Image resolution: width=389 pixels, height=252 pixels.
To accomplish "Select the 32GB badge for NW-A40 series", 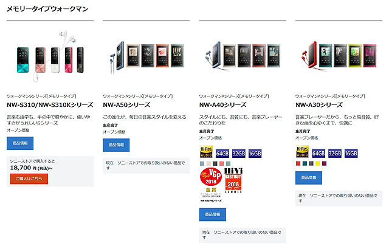I will click(238, 154).
